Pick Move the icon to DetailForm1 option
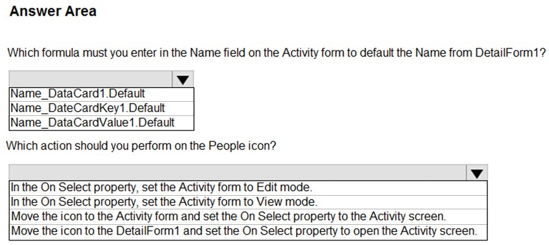This screenshot has width=549, height=245. 249,232
